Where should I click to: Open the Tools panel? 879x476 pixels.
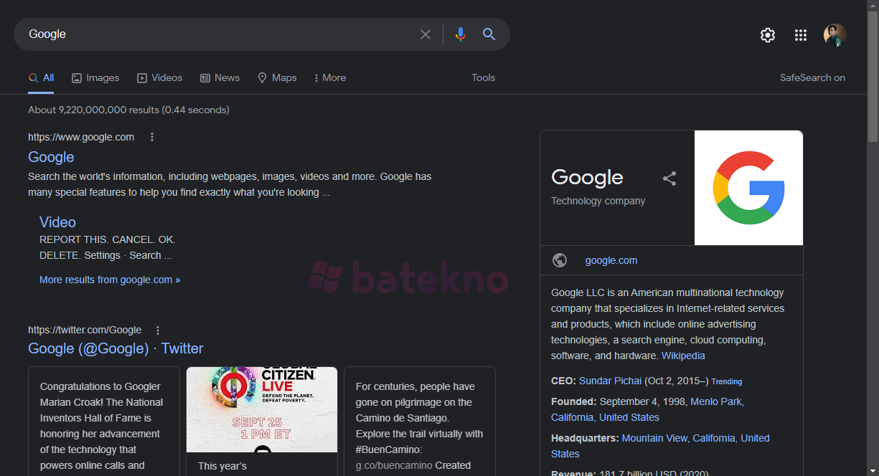pos(483,77)
